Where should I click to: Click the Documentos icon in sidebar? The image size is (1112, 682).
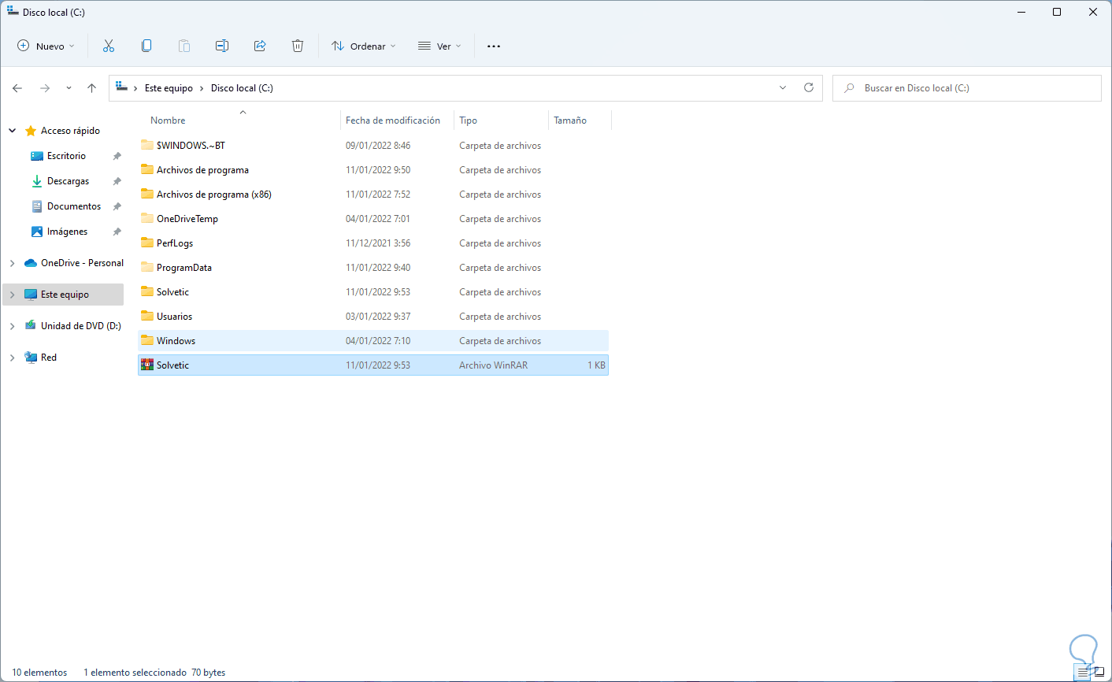(37, 206)
